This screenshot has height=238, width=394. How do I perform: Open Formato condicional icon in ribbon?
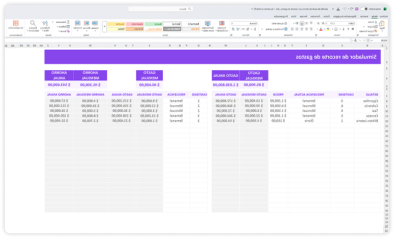click(222, 23)
